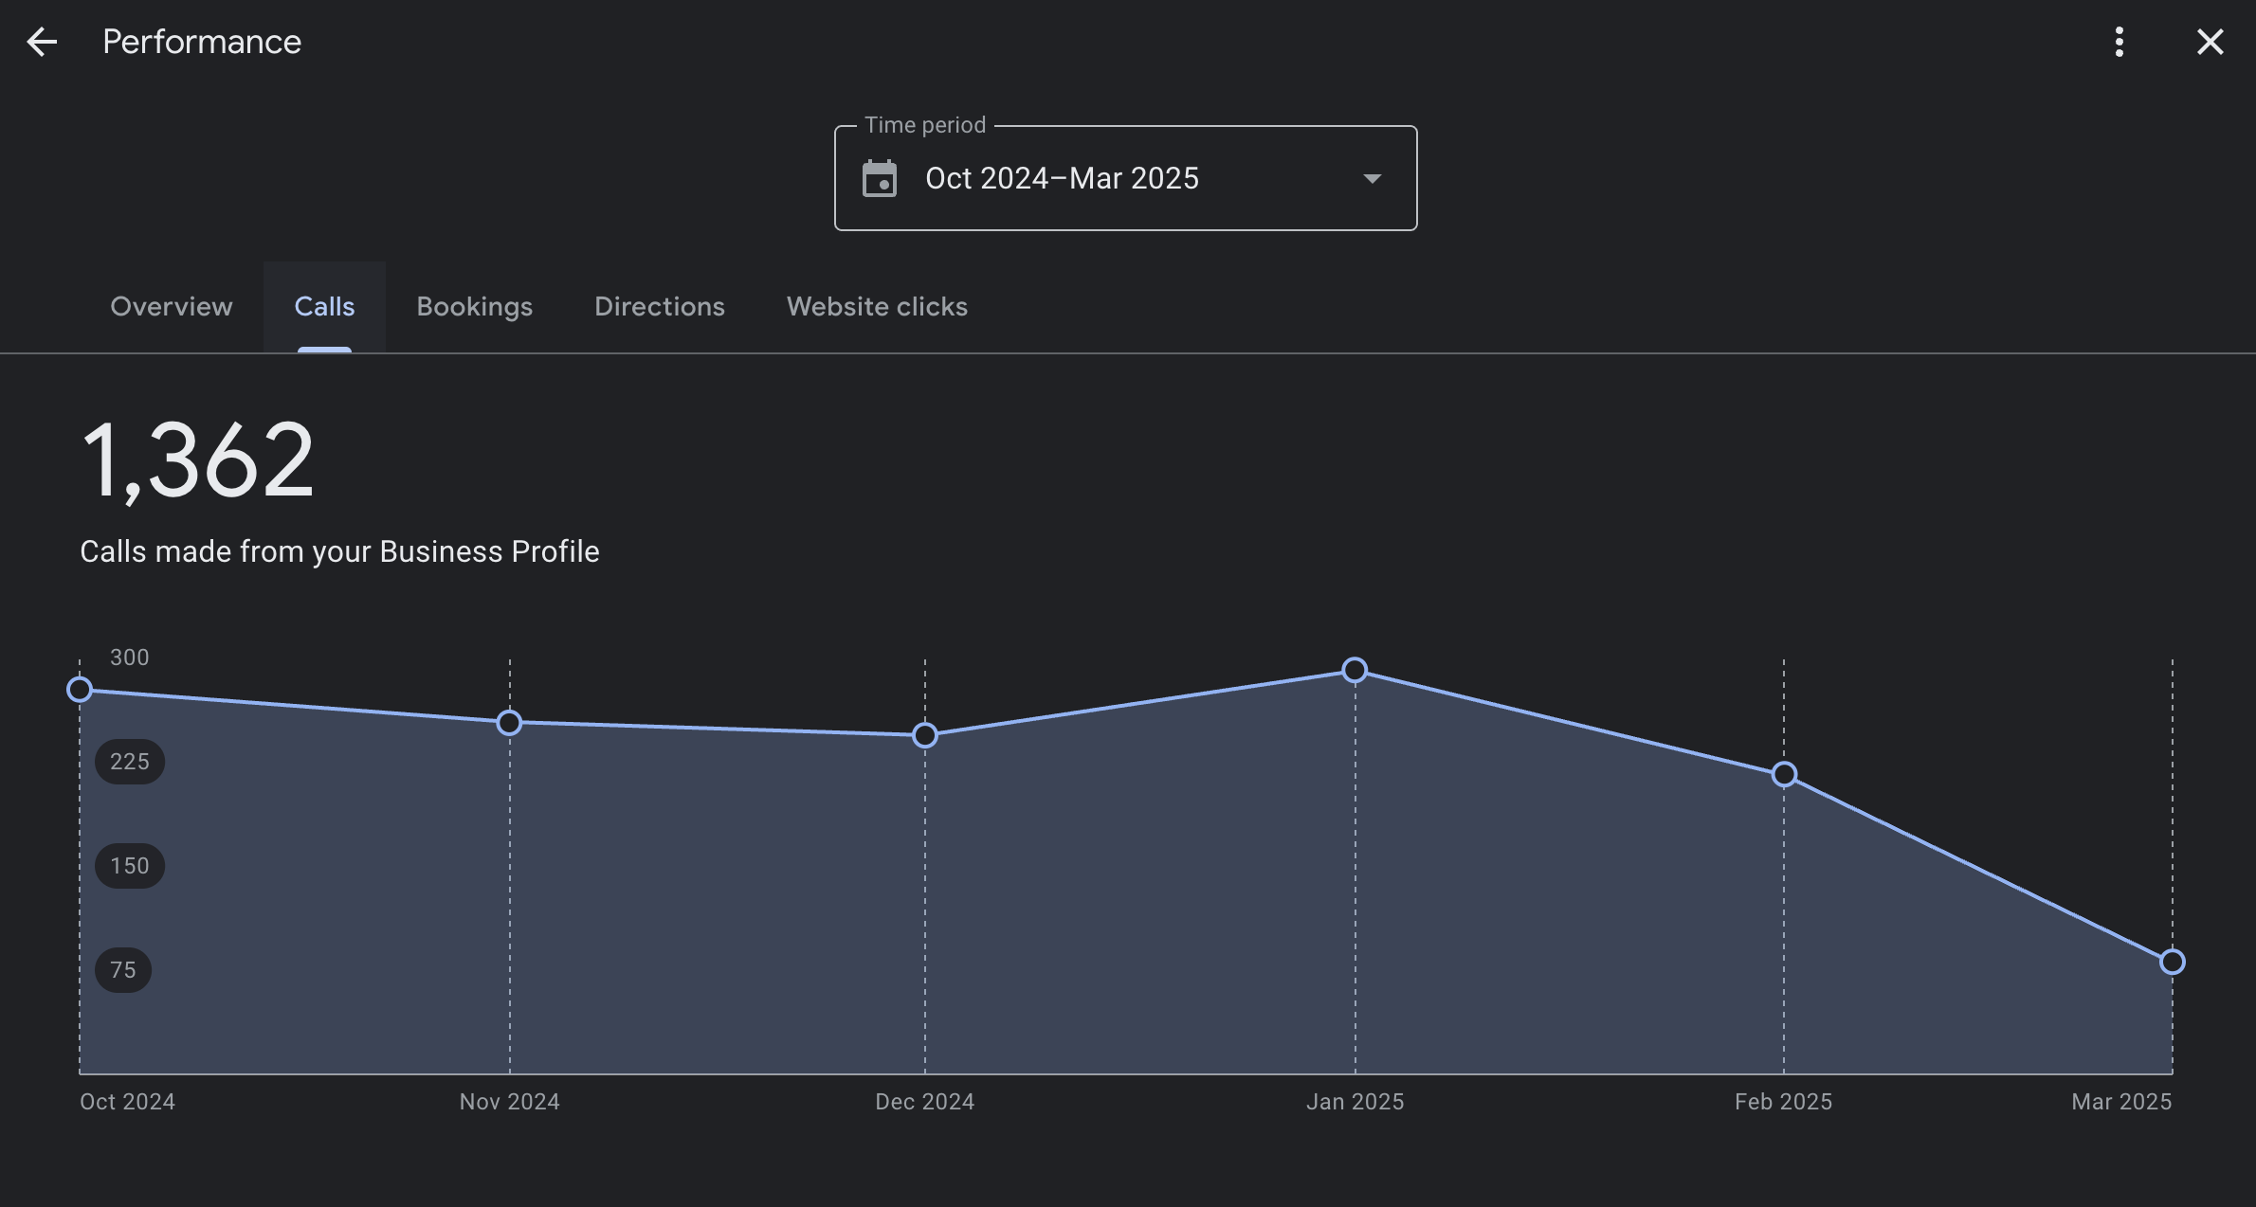Select the Calls tab
The height and width of the screenshot is (1207, 2256).
(x=324, y=307)
